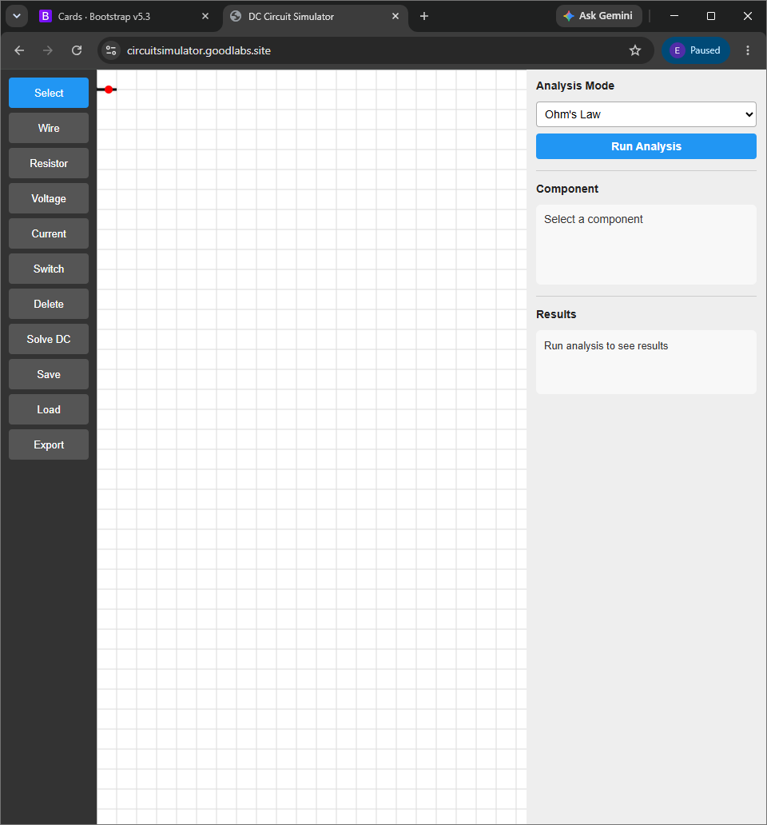Click the Analysis Mode heading
The width and height of the screenshot is (767, 825).
pos(575,86)
